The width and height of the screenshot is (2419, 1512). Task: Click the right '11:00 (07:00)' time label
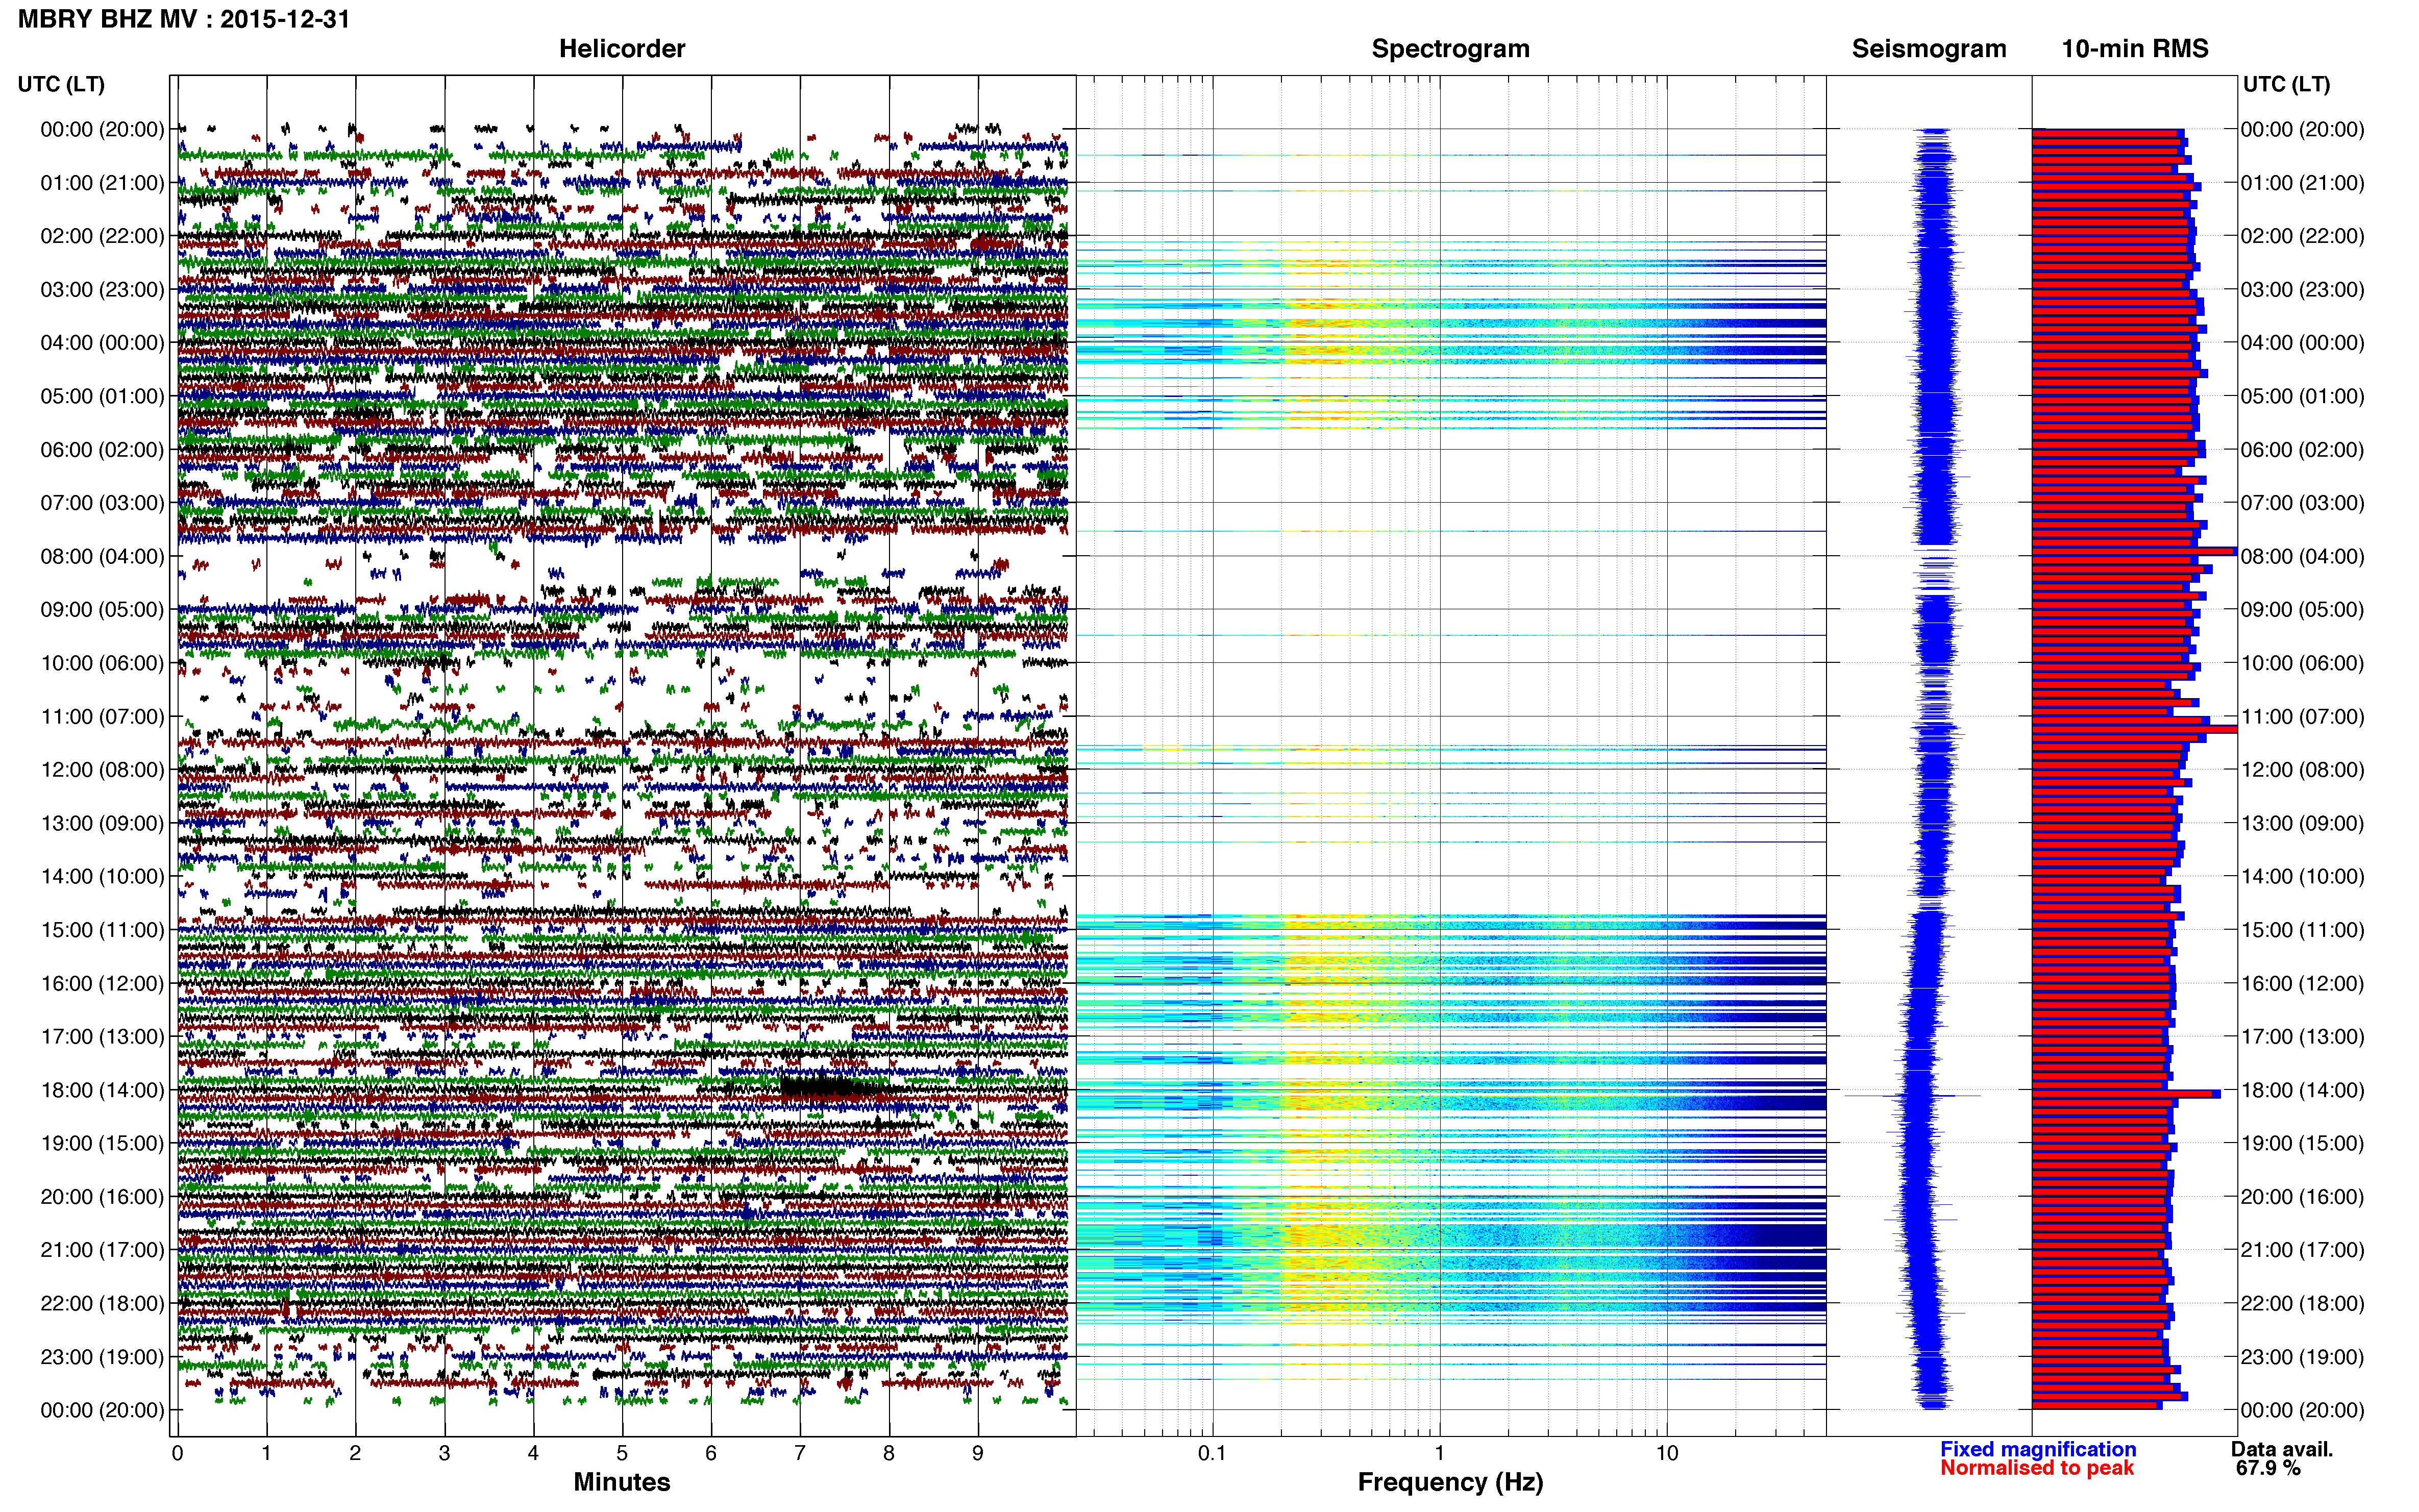point(2302,716)
